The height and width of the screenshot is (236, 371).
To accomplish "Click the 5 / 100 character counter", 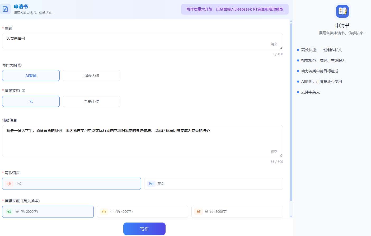I will tap(278, 54).
